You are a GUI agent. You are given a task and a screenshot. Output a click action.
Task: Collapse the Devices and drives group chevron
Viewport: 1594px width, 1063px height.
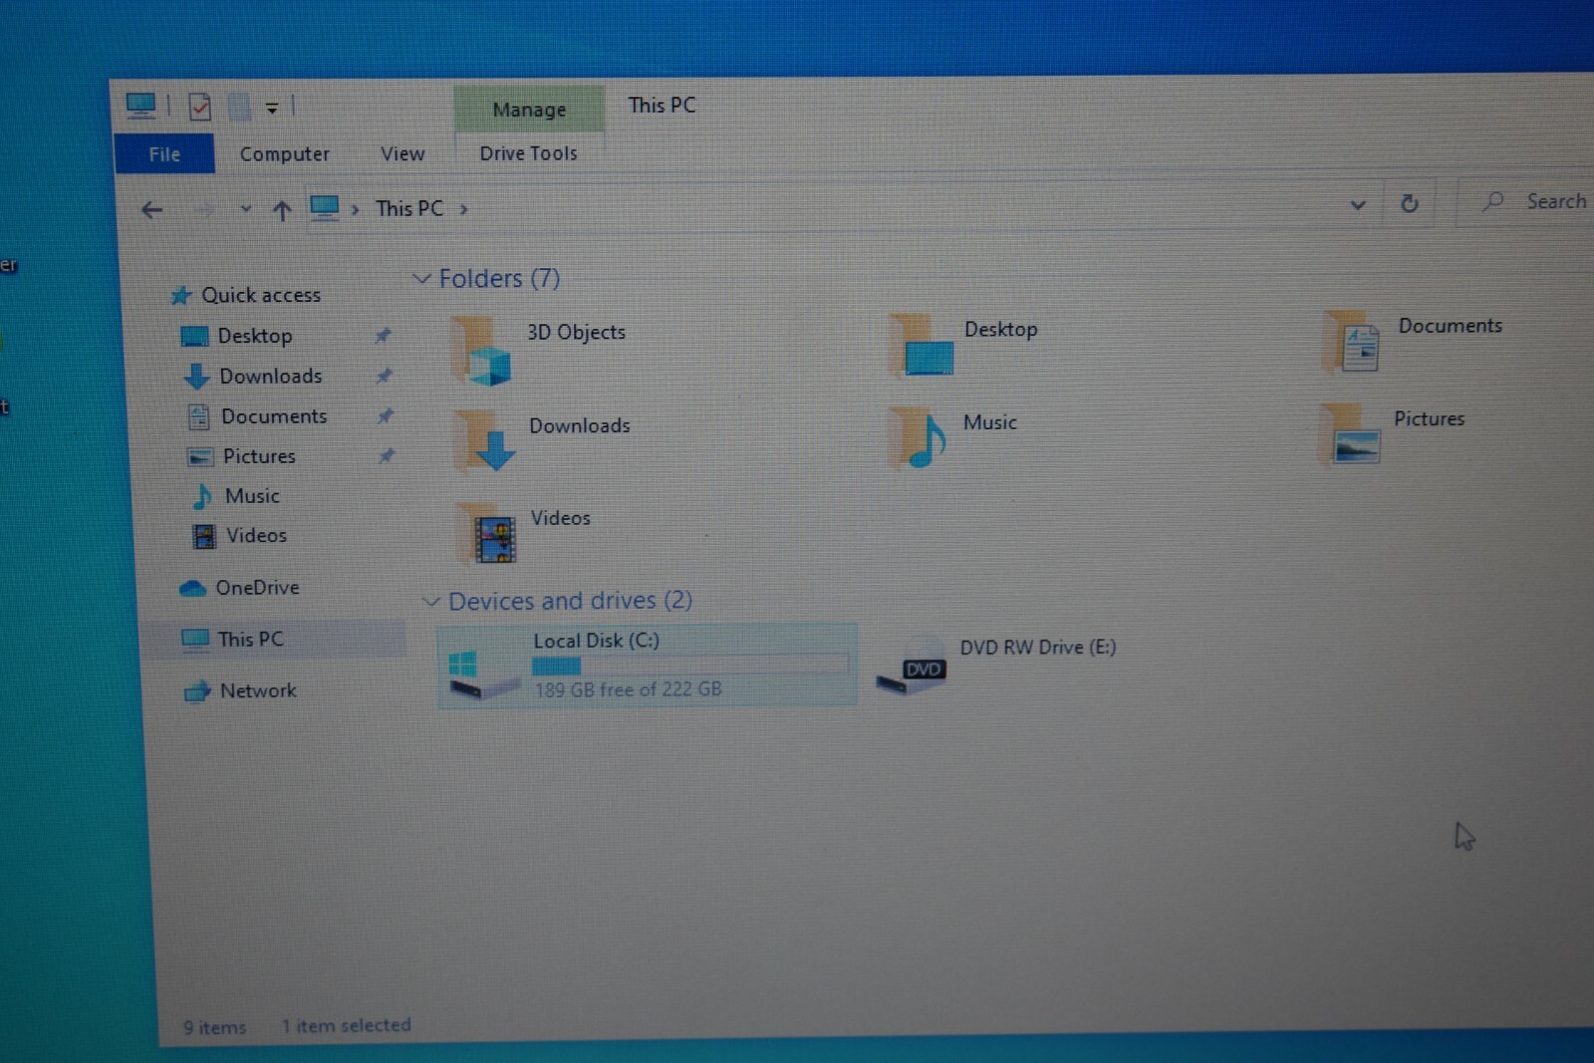pos(431,602)
